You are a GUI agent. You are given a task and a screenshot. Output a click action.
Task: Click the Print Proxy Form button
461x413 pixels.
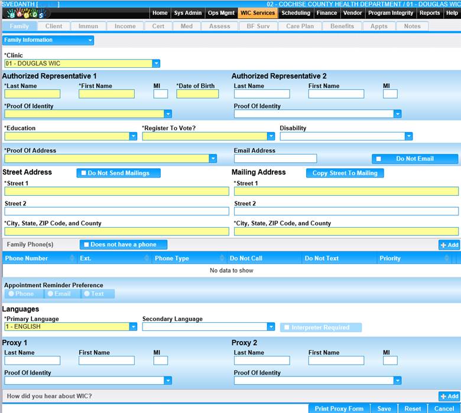(339, 408)
